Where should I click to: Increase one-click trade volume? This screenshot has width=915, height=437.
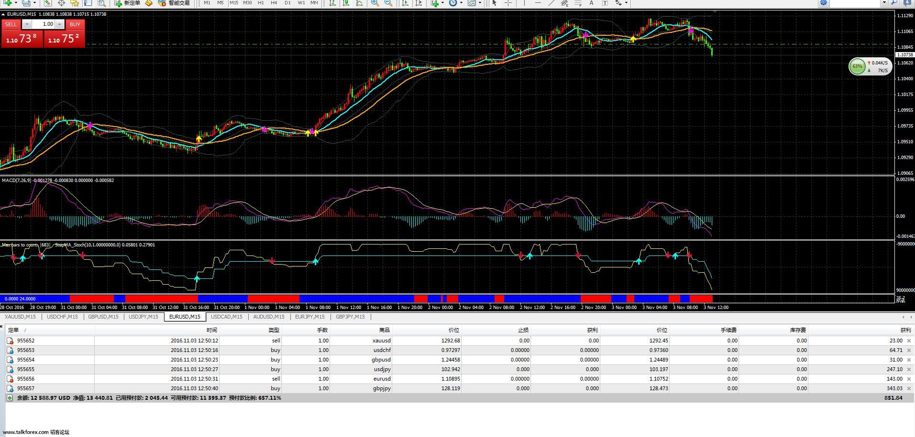[x=59, y=24]
